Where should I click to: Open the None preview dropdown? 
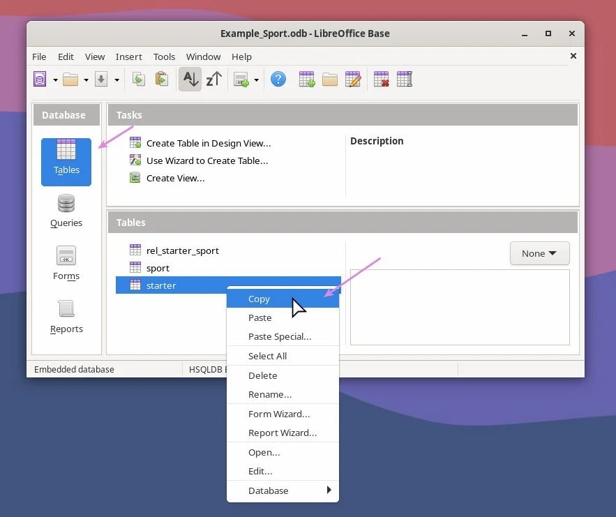coord(539,253)
